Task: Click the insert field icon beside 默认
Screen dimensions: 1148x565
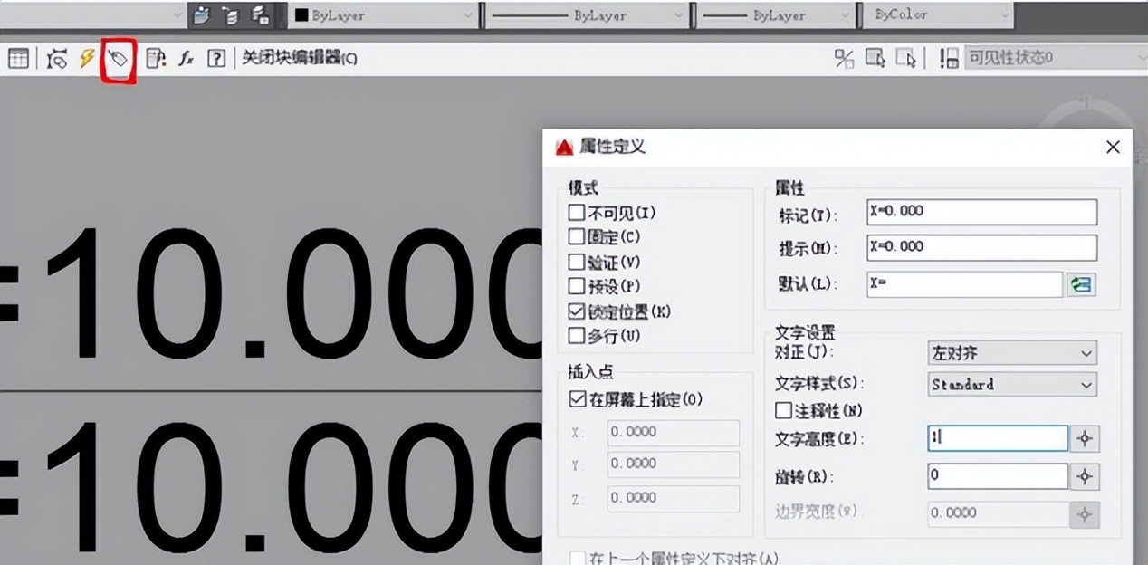Action: click(1081, 284)
